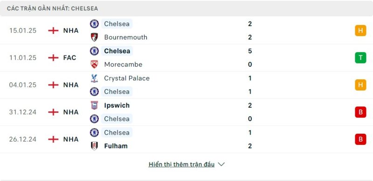
Task: Click the Morecambe club crest
Action: click(x=95, y=65)
